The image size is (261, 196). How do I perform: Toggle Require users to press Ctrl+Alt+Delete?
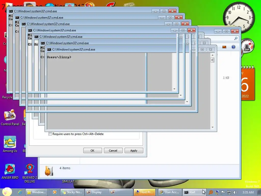[x=50, y=134]
